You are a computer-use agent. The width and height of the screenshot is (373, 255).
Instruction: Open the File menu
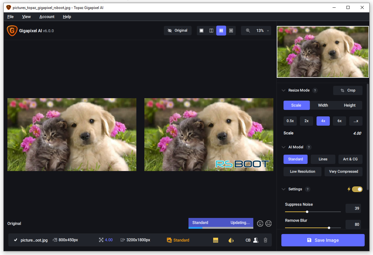(10, 17)
